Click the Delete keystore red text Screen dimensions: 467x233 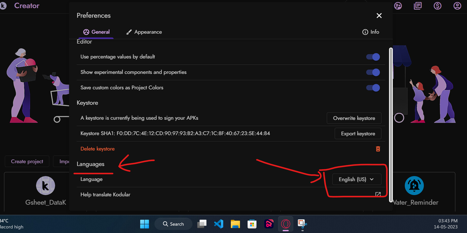tap(98, 149)
